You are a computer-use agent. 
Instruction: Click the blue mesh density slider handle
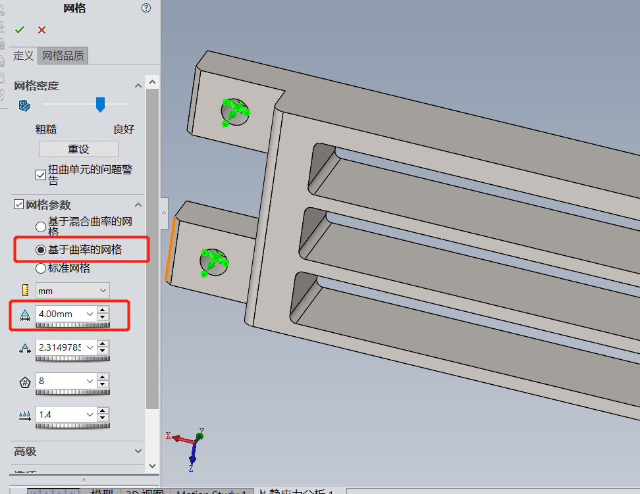100,105
